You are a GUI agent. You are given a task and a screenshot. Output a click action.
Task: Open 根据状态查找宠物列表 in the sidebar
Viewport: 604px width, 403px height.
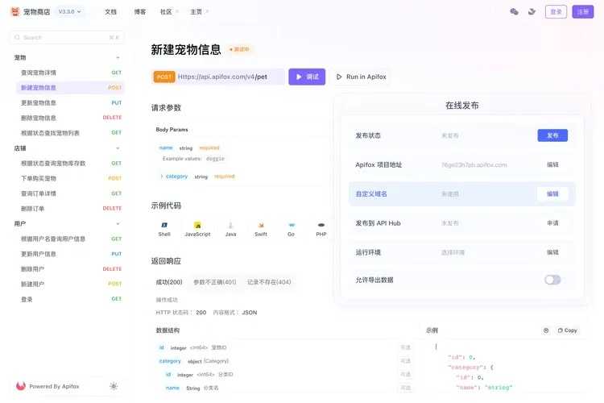coord(71,133)
